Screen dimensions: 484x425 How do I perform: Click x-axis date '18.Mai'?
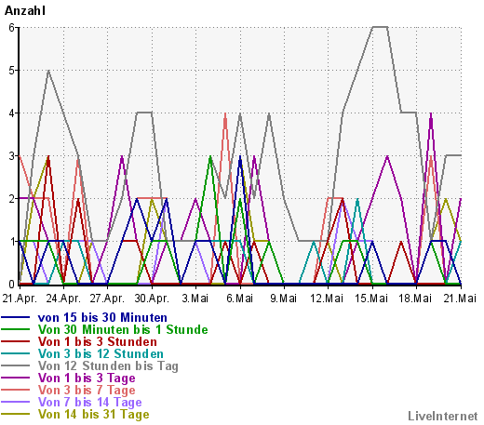point(415,299)
